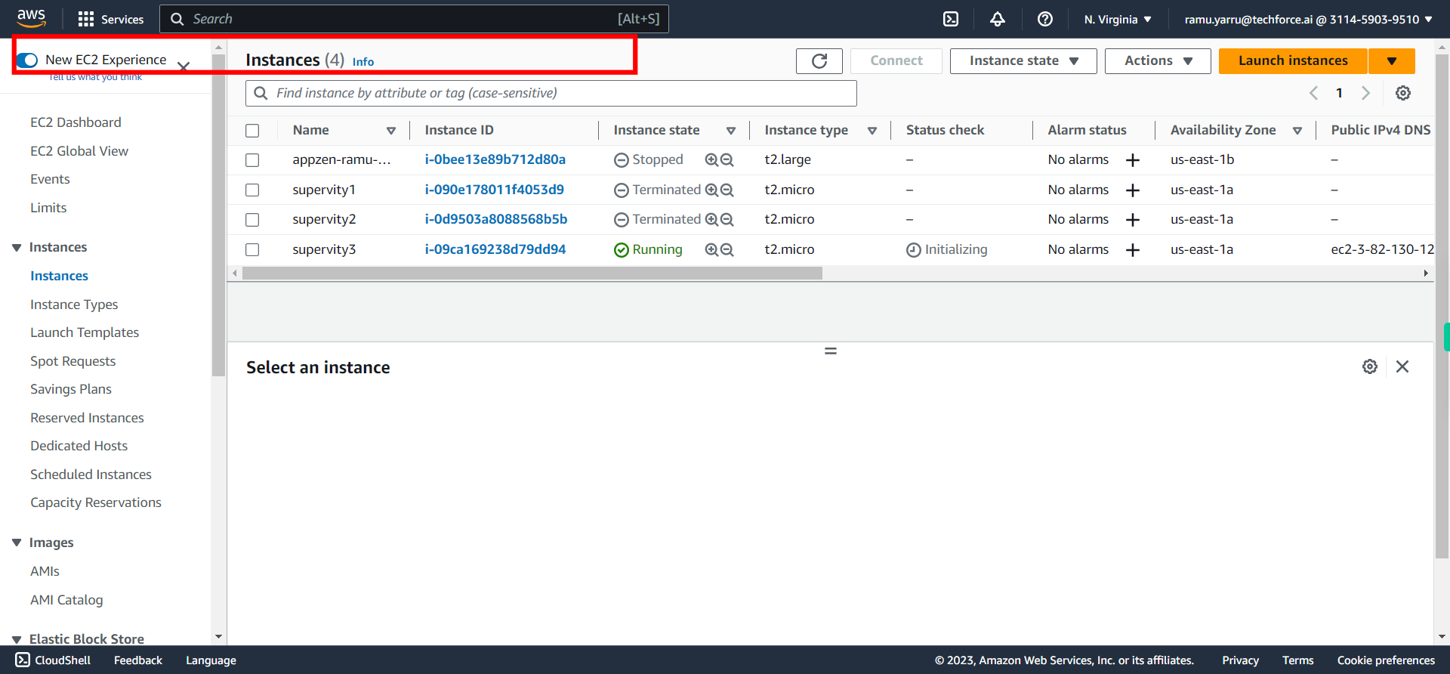This screenshot has width=1450, height=674.
Task: Click Launch instances button
Action: tap(1293, 60)
